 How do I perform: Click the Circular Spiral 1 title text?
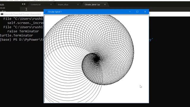[x=55, y=12]
